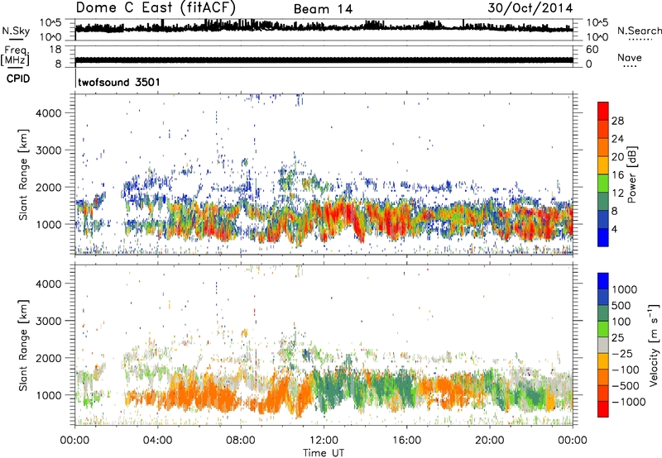Click the "Power [dB]" colorbar title

pyautogui.click(x=631, y=174)
